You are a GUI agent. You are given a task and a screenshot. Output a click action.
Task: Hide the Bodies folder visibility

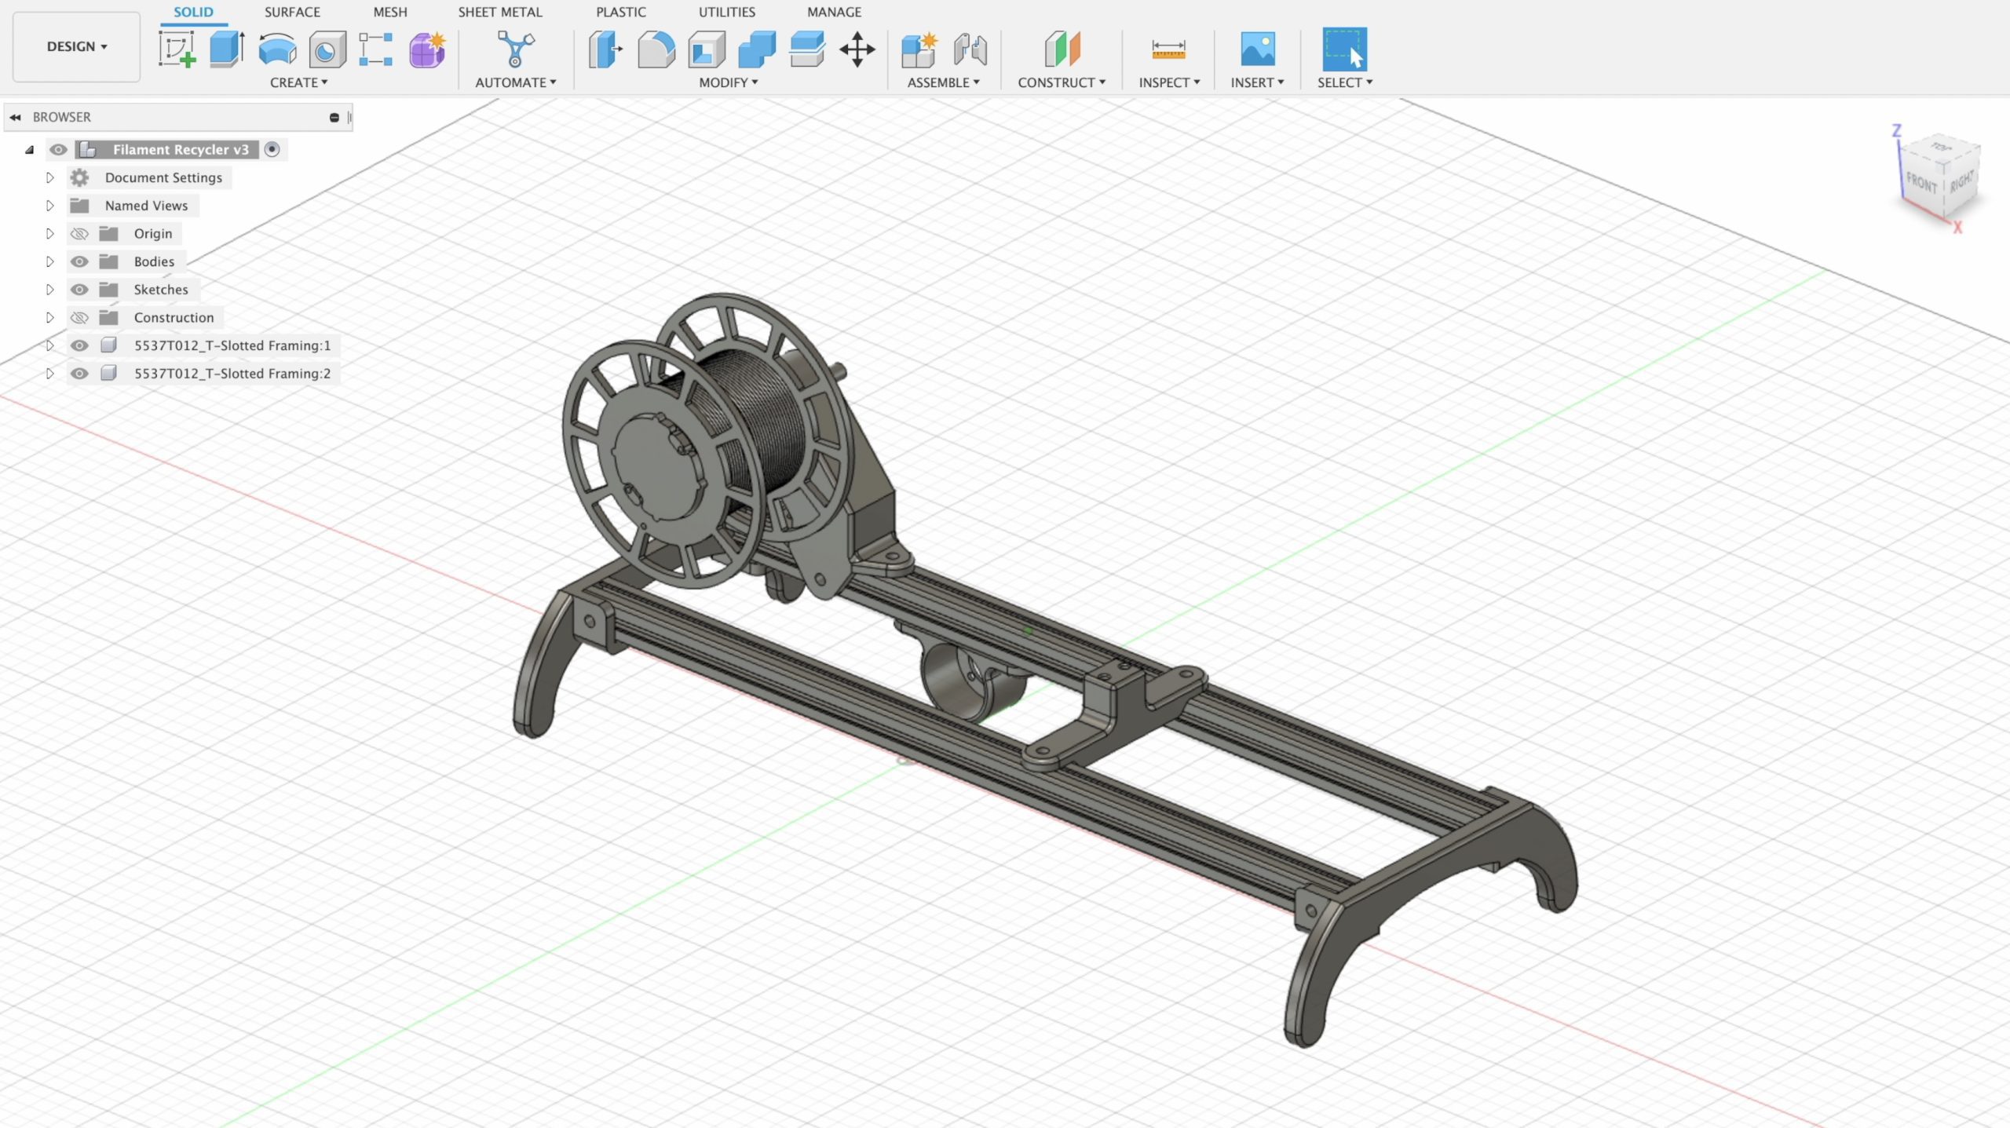pyautogui.click(x=79, y=261)
